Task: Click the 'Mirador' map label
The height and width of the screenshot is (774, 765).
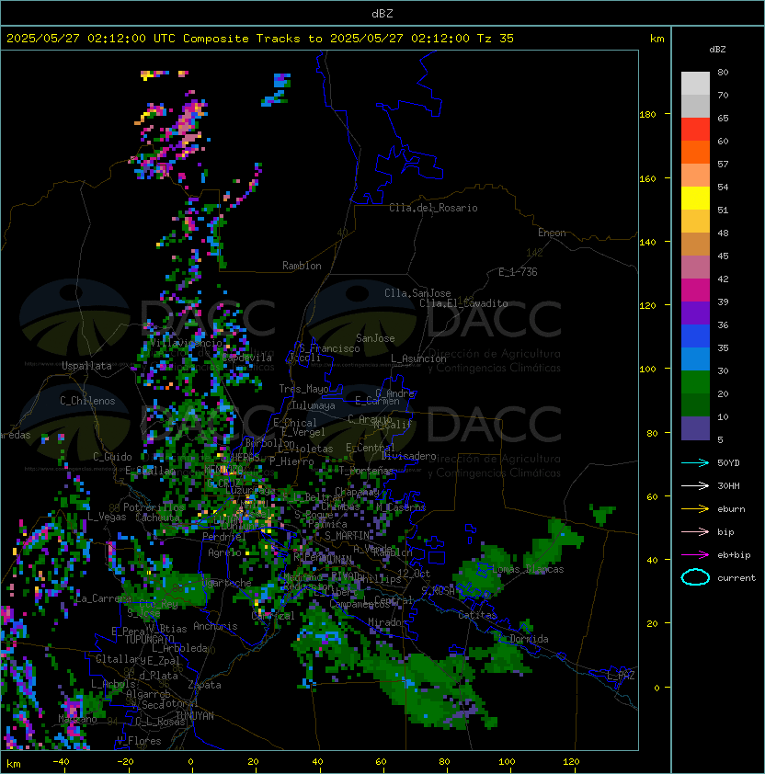Action: (388, 622)
